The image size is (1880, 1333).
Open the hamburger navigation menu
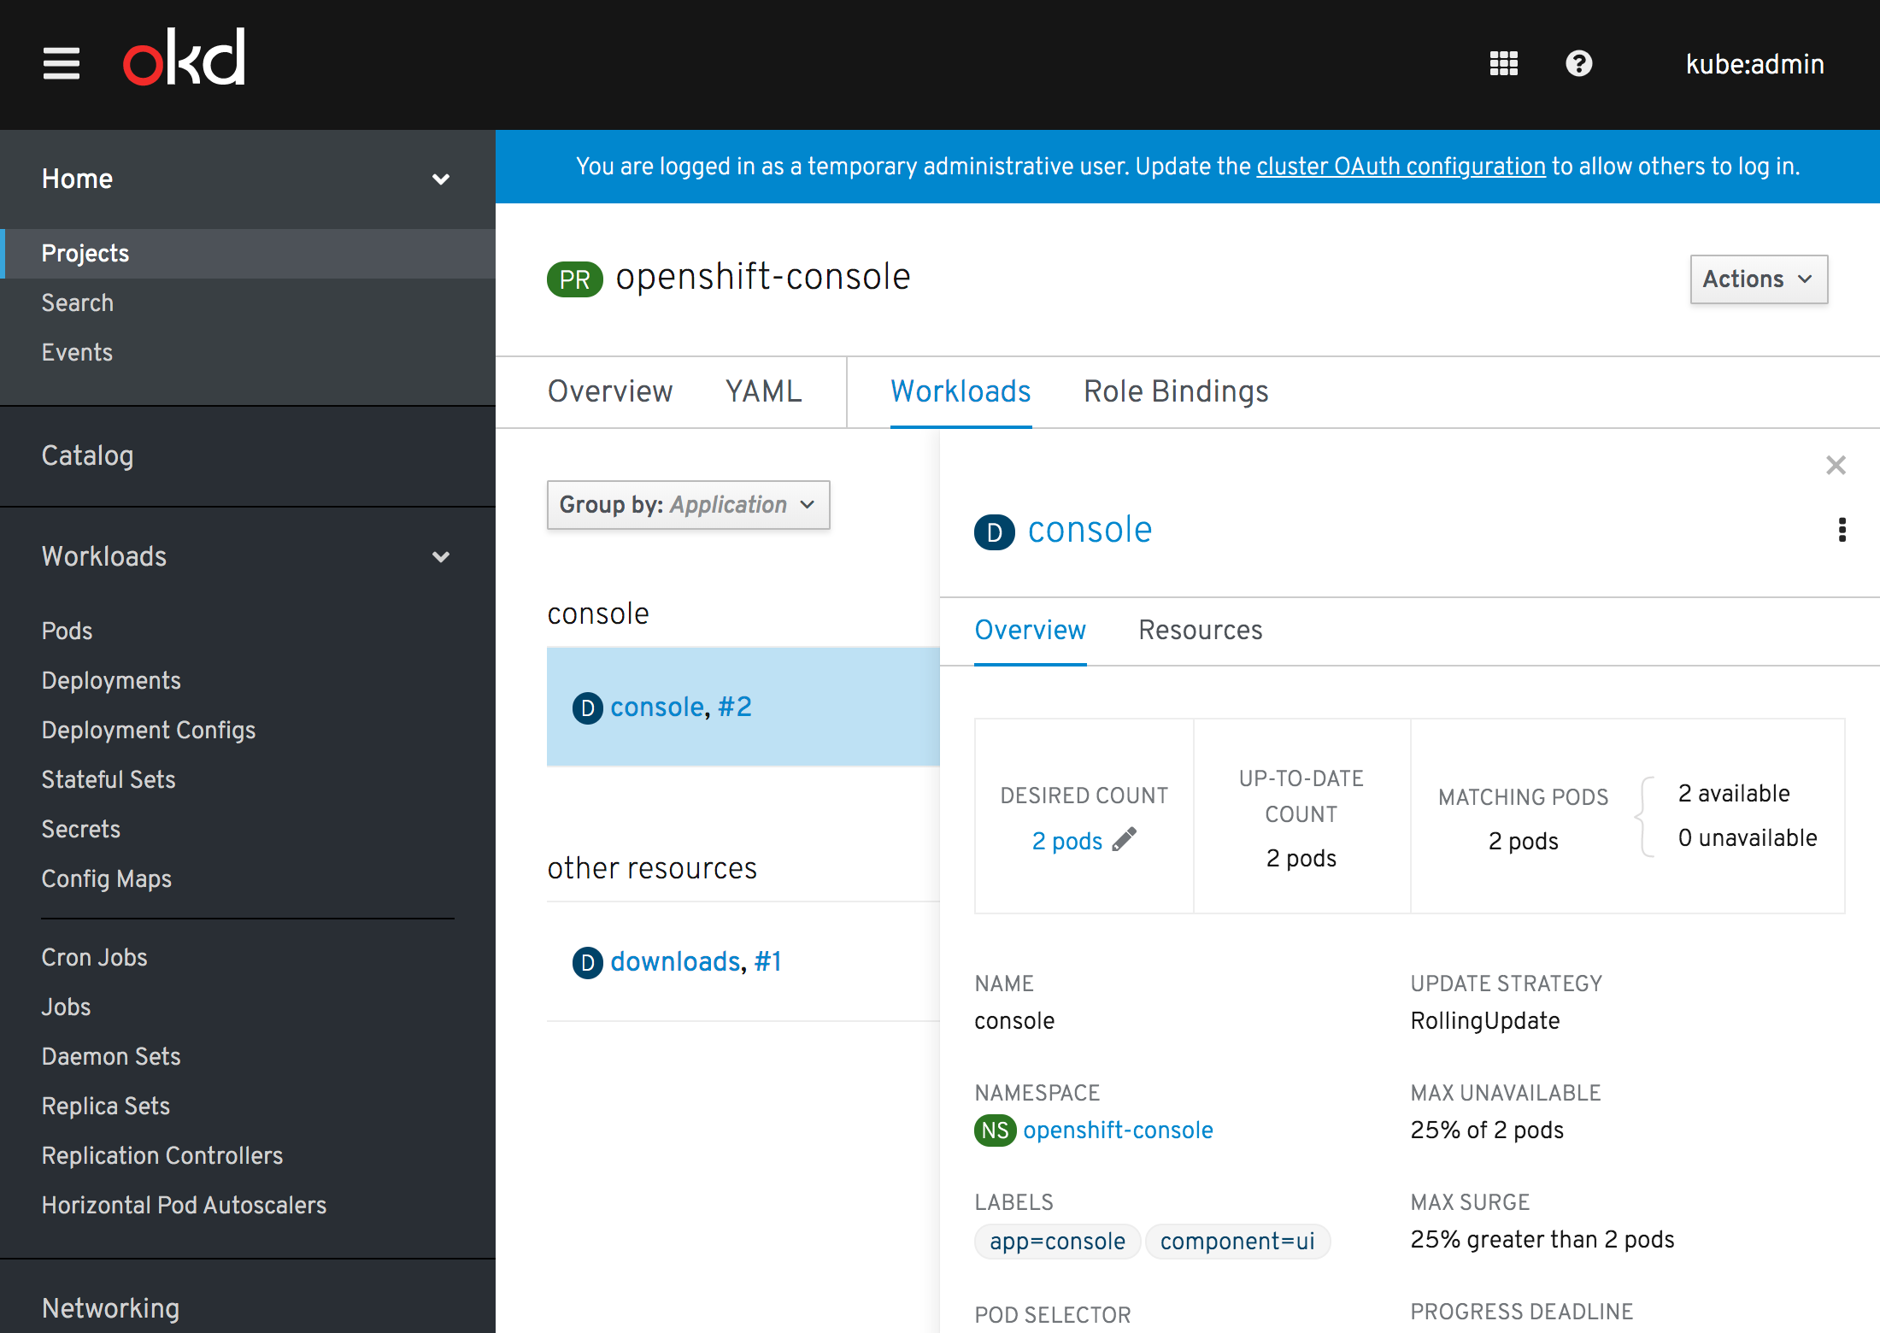pos(62,64)
